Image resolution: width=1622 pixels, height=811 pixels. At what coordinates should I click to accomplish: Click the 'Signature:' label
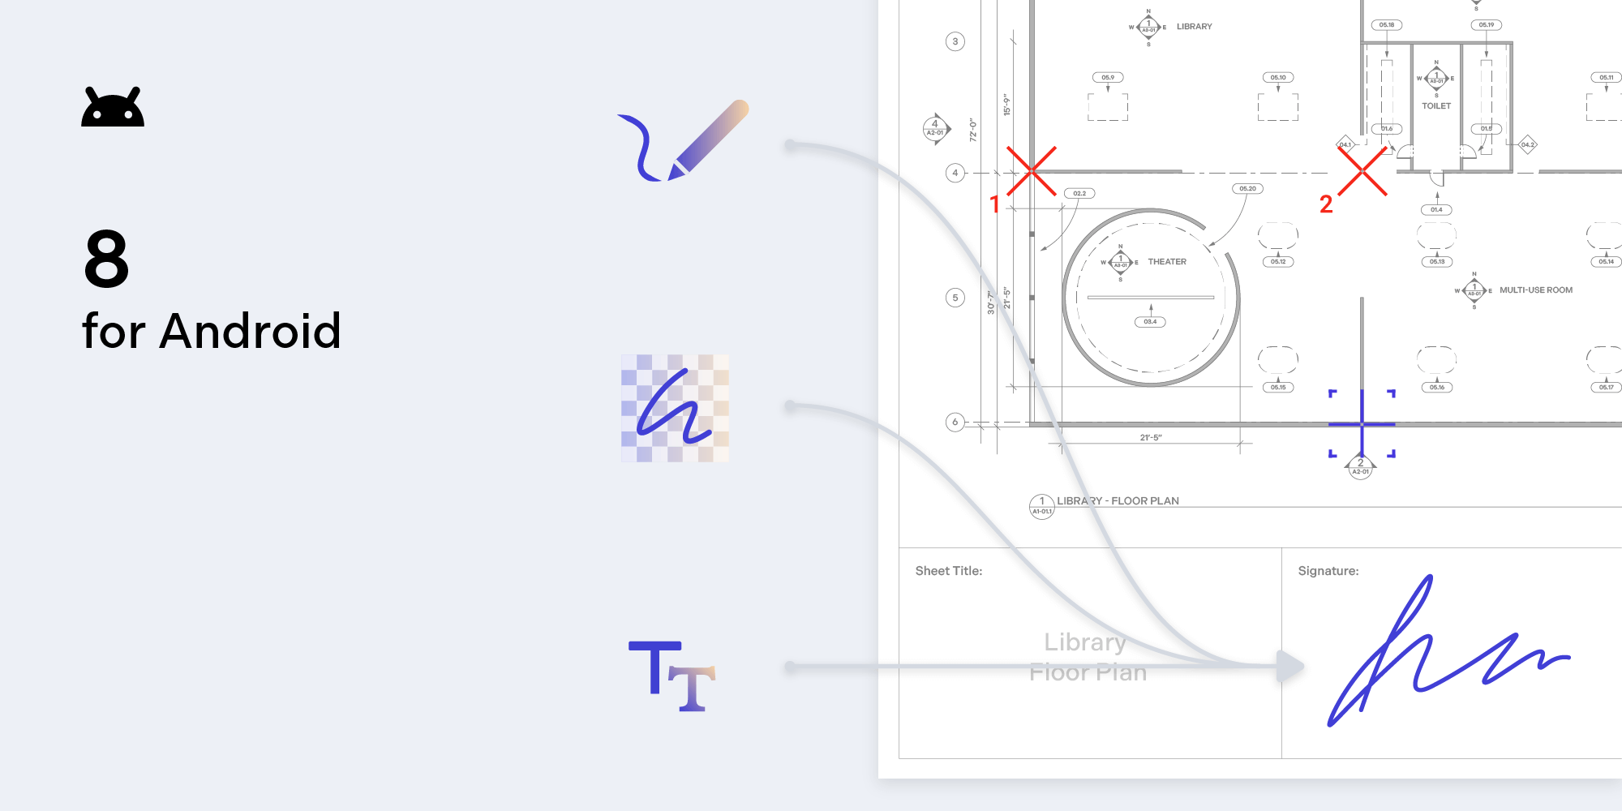pos(1328,571)
